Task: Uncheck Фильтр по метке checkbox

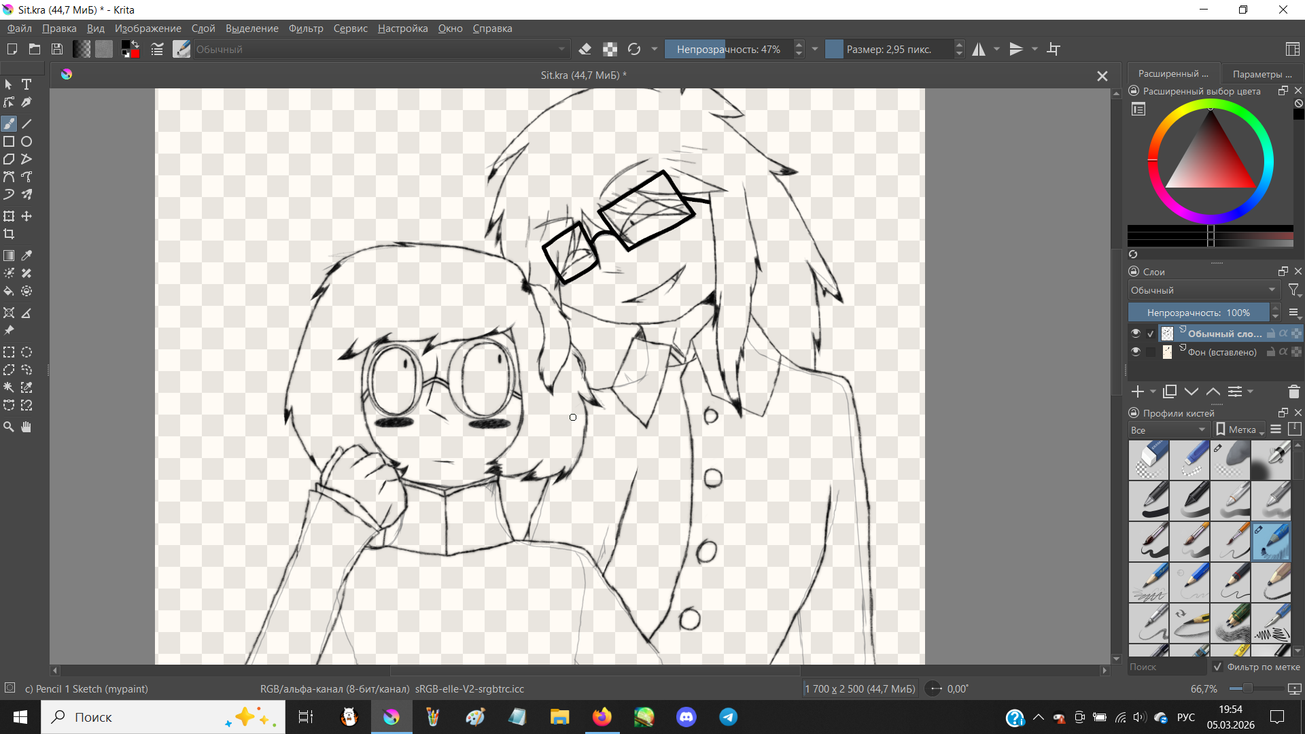Action: (1217, 667)
